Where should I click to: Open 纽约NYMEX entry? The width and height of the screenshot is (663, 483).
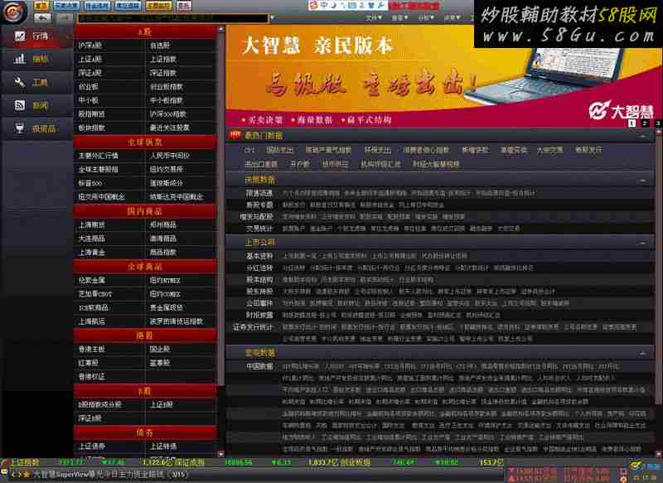point(165,280)
